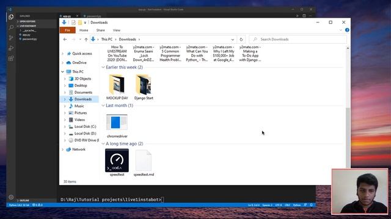Select Local Disk (D:) in navigation pane
This screenshot has width=391, height=219.
[x=85, y=134]
